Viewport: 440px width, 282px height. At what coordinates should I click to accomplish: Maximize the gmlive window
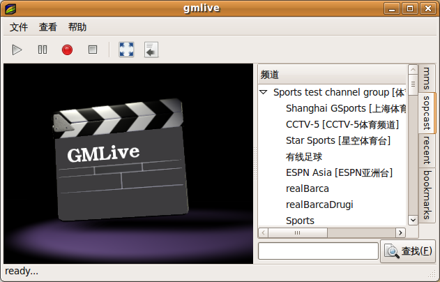(410, 8)
